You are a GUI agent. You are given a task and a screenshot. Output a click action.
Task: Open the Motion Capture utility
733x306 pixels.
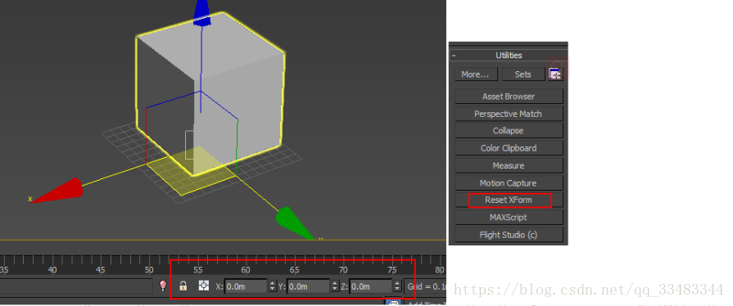pos(509,183)
